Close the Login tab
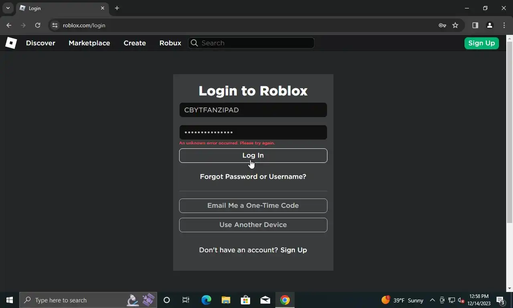The width and height of the screenshot is (513, 308). click(x=103, y=8)
